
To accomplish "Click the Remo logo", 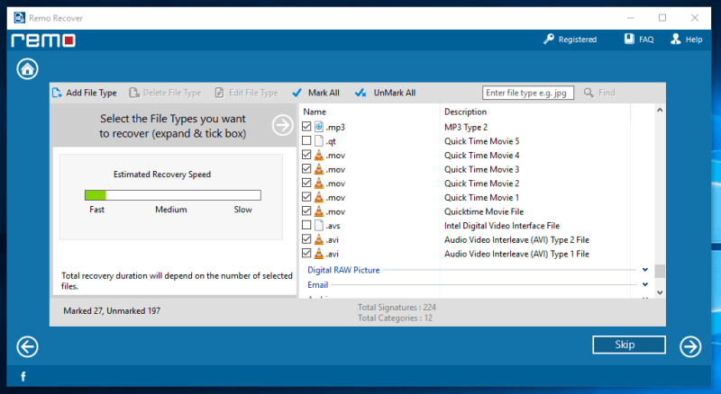I will [43, 40].
